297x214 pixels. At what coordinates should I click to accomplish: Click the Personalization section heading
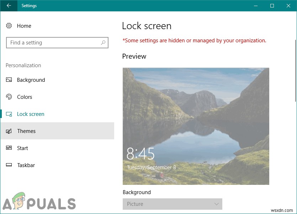click(23, 65)
